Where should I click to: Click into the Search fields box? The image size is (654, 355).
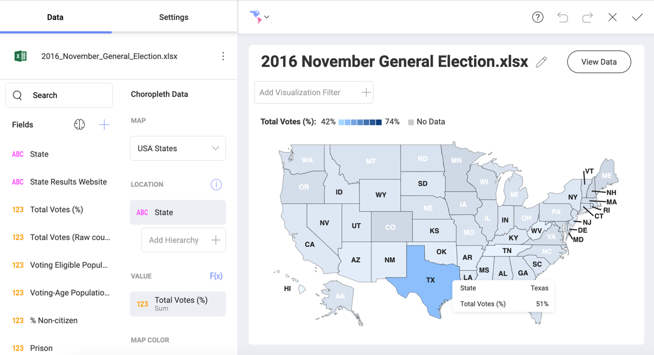[x=59, y=95]
